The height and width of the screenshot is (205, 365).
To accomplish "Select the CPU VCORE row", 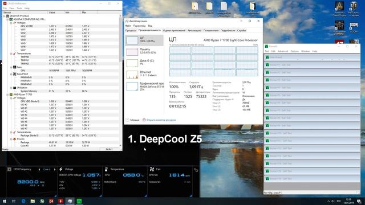I will click(60, 26).
